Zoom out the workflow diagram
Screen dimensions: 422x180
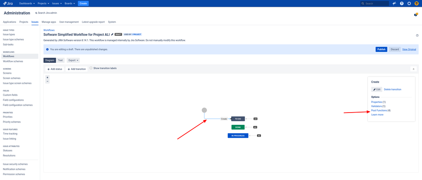click(x=47, y=81)
